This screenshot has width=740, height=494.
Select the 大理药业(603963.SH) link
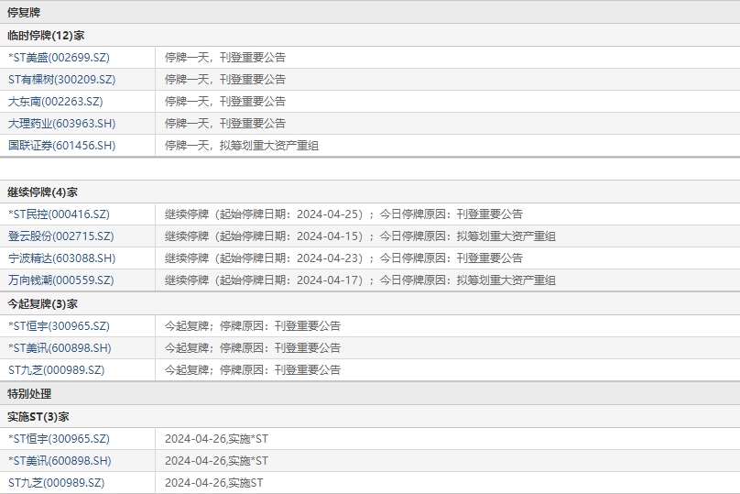tap(61, 123)
